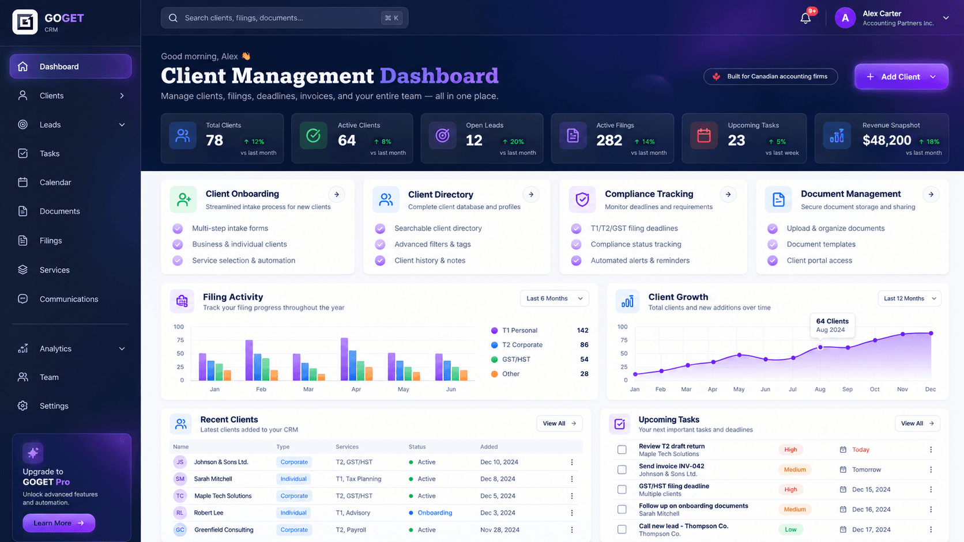The image size is (964, 542).
Task: Open Filings in sidebar
Action: (x=70, y=240)
